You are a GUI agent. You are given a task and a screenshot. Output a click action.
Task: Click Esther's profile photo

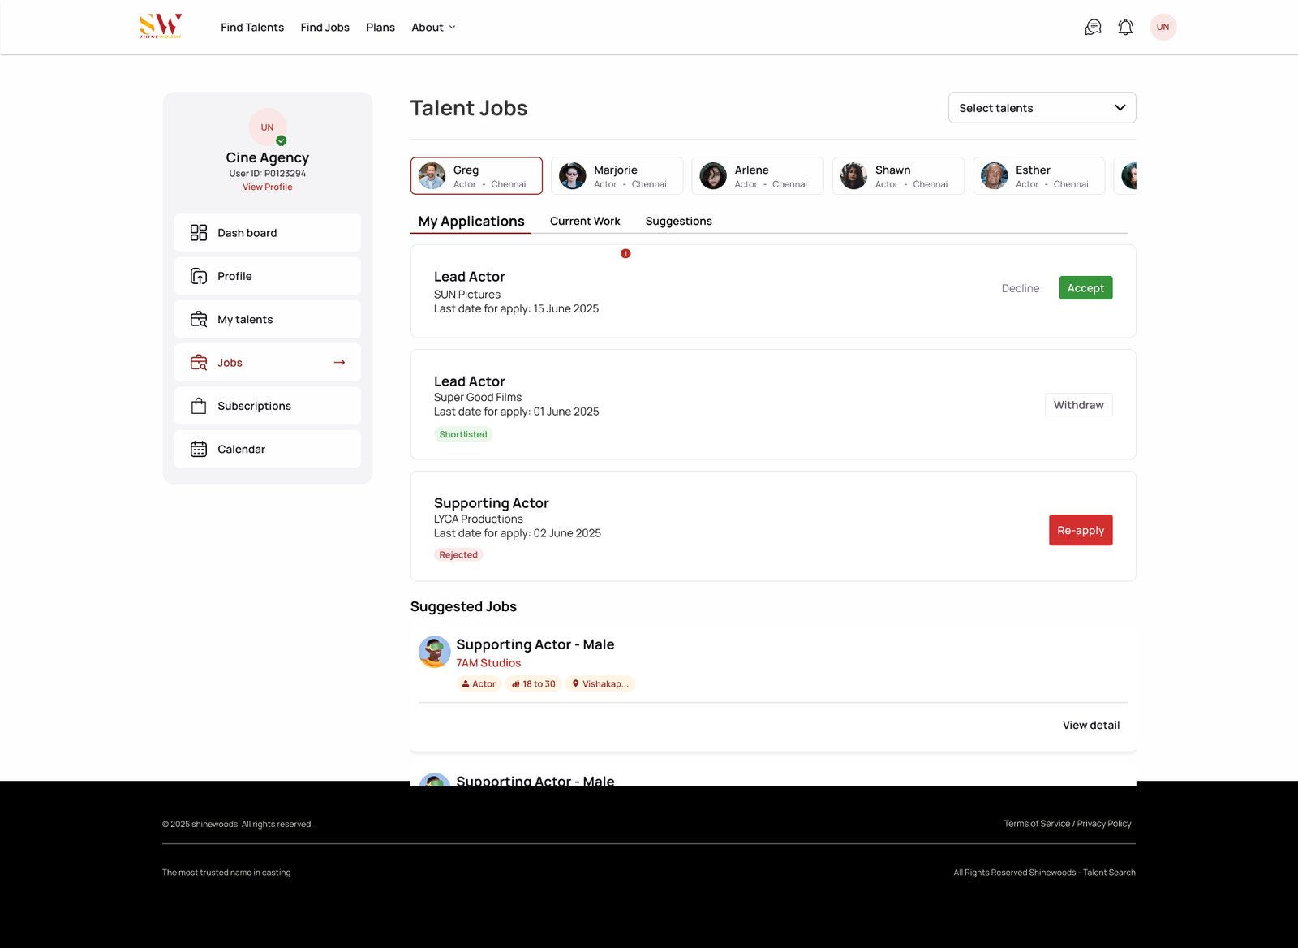pos(994,175)
